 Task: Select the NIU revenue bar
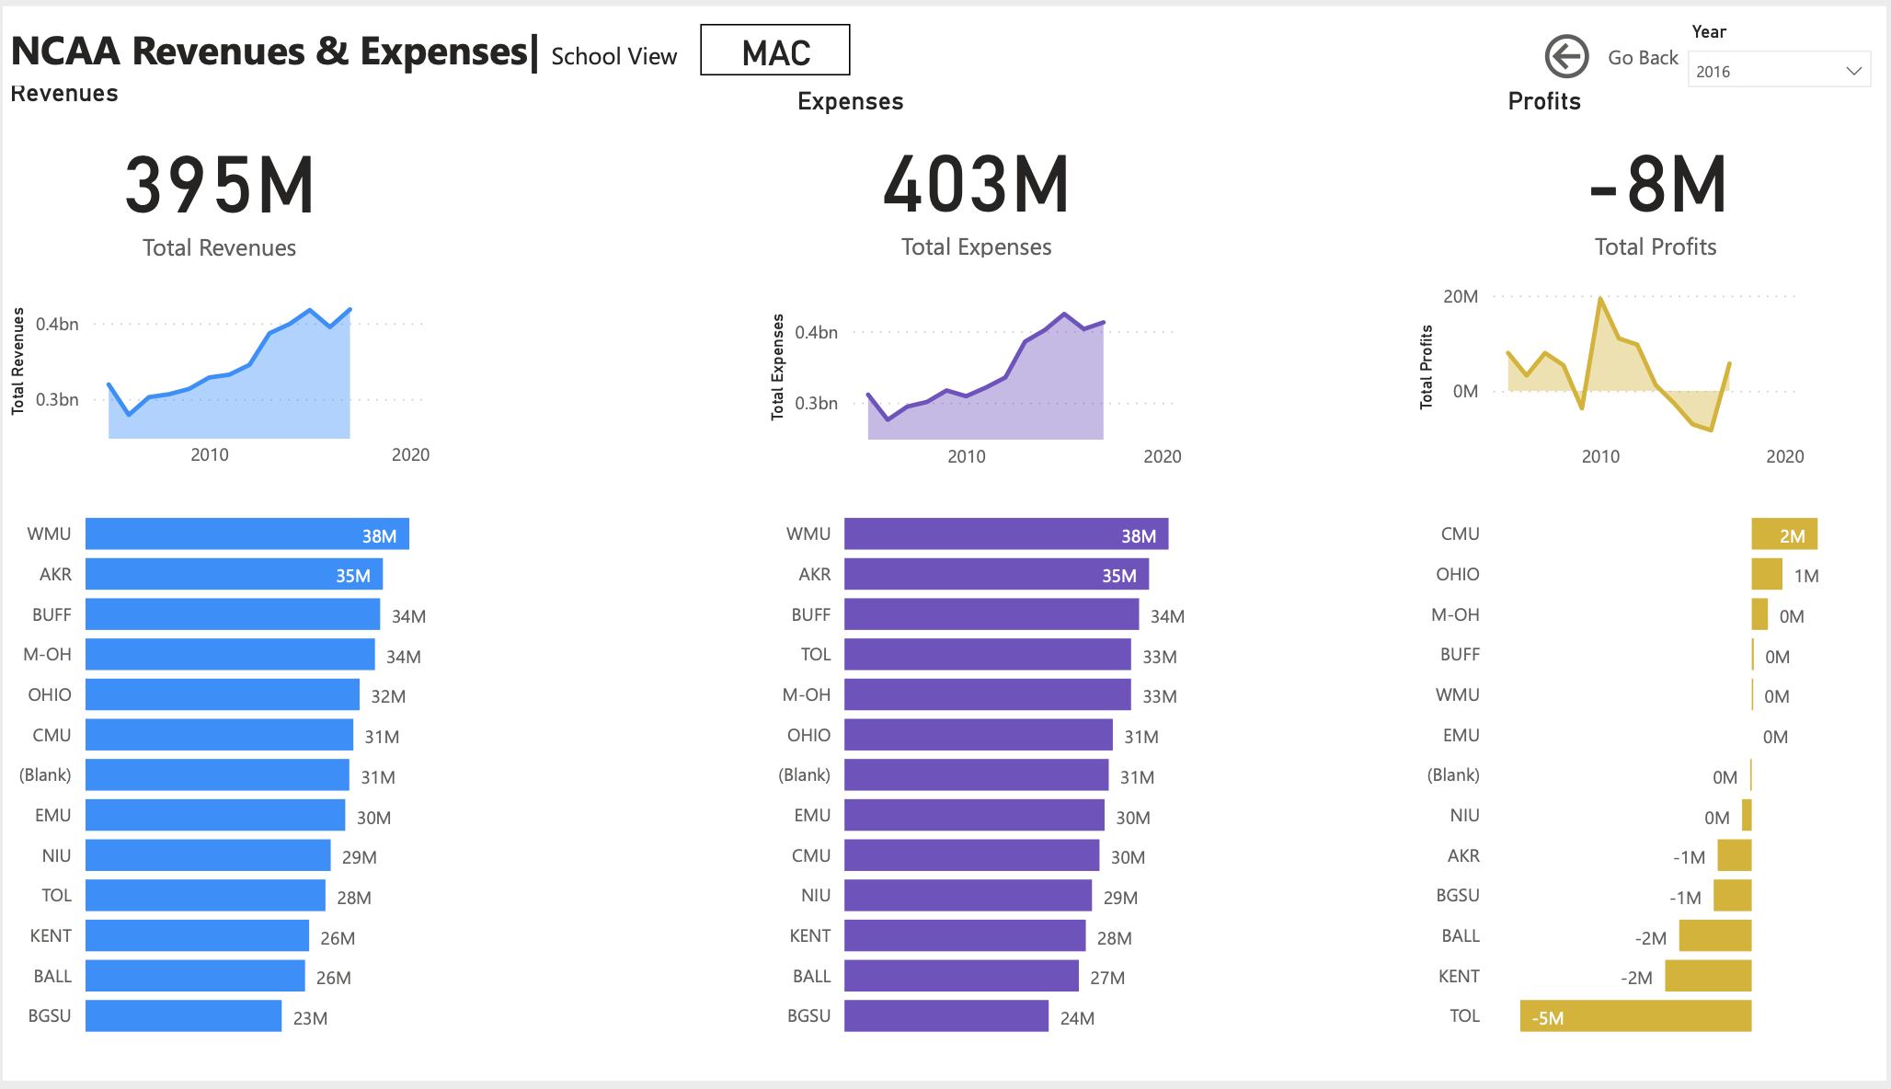(207, 855)
